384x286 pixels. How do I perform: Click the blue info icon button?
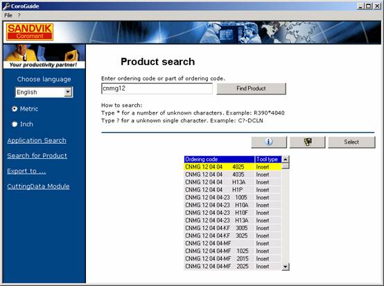[269, 142]
